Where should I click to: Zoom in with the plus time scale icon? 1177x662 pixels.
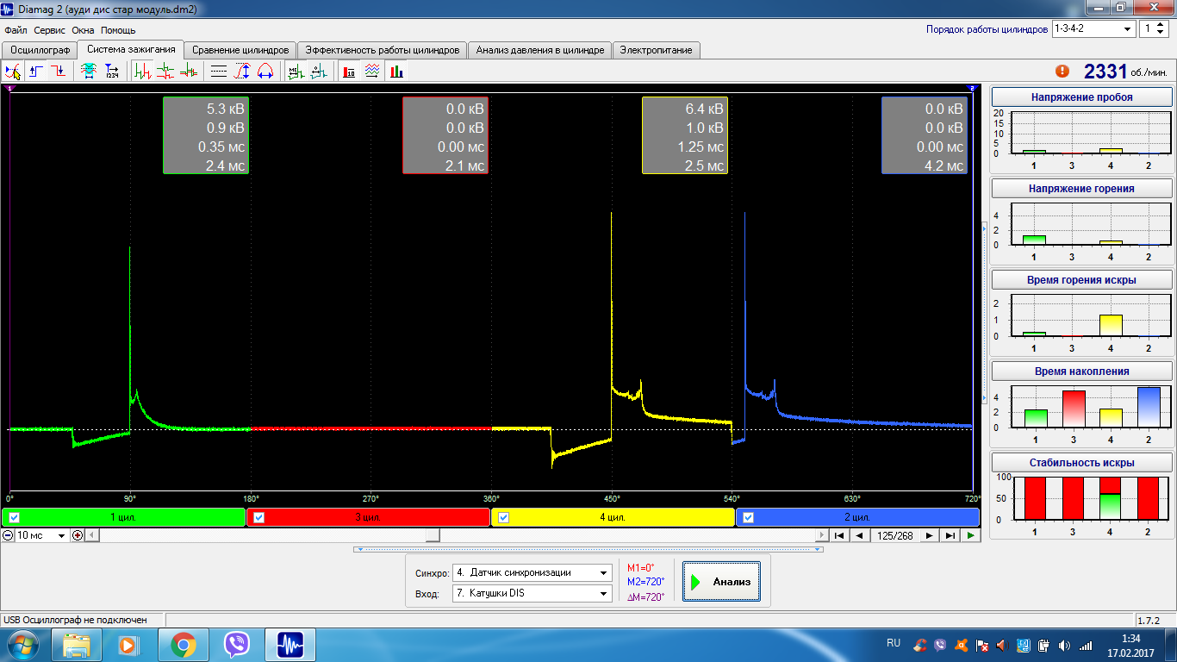pyautogui.click(x=78, y=535)
